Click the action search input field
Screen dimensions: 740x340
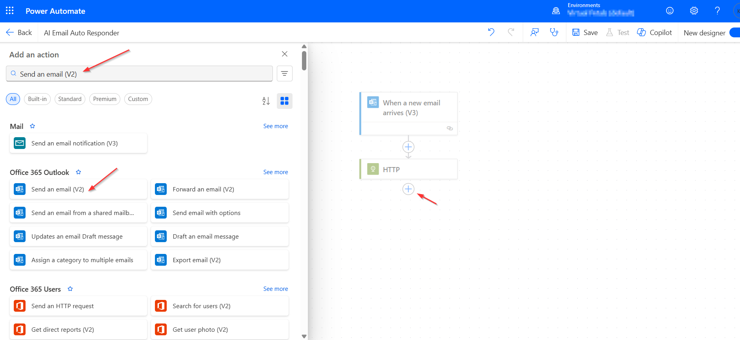[139, 74]
